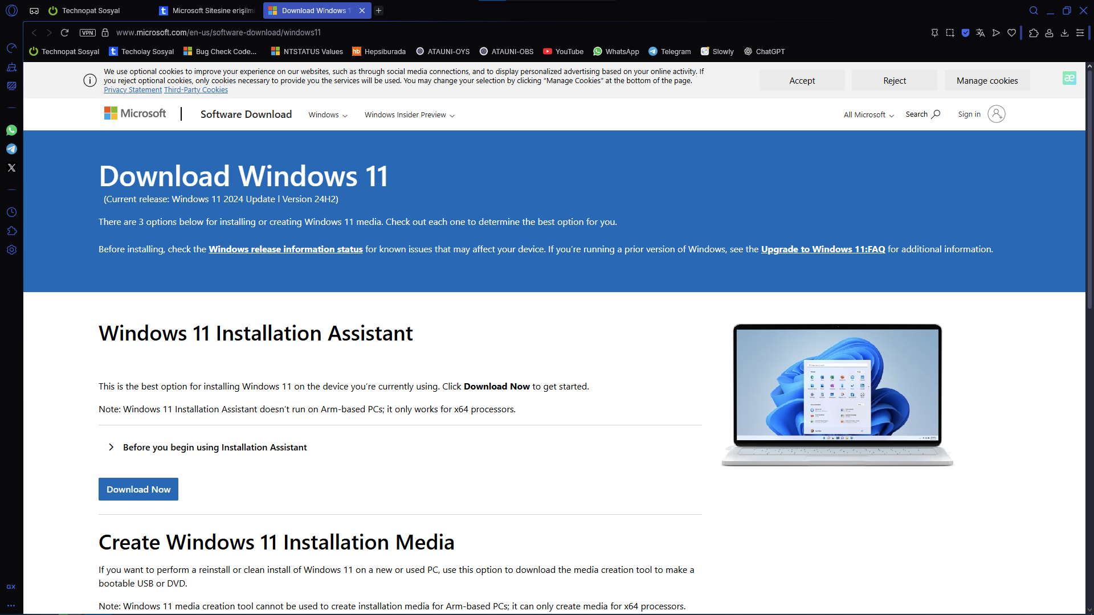Expand Before you begin using Installation Assistant

tap(208, 448)
